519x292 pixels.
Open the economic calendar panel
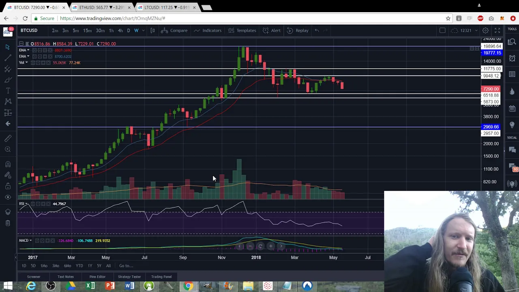[512, 108]
